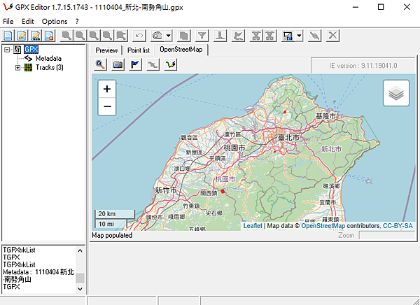
Task: Select the GPX root tree item
Action: pyautogui.click(x=31, y=49)
